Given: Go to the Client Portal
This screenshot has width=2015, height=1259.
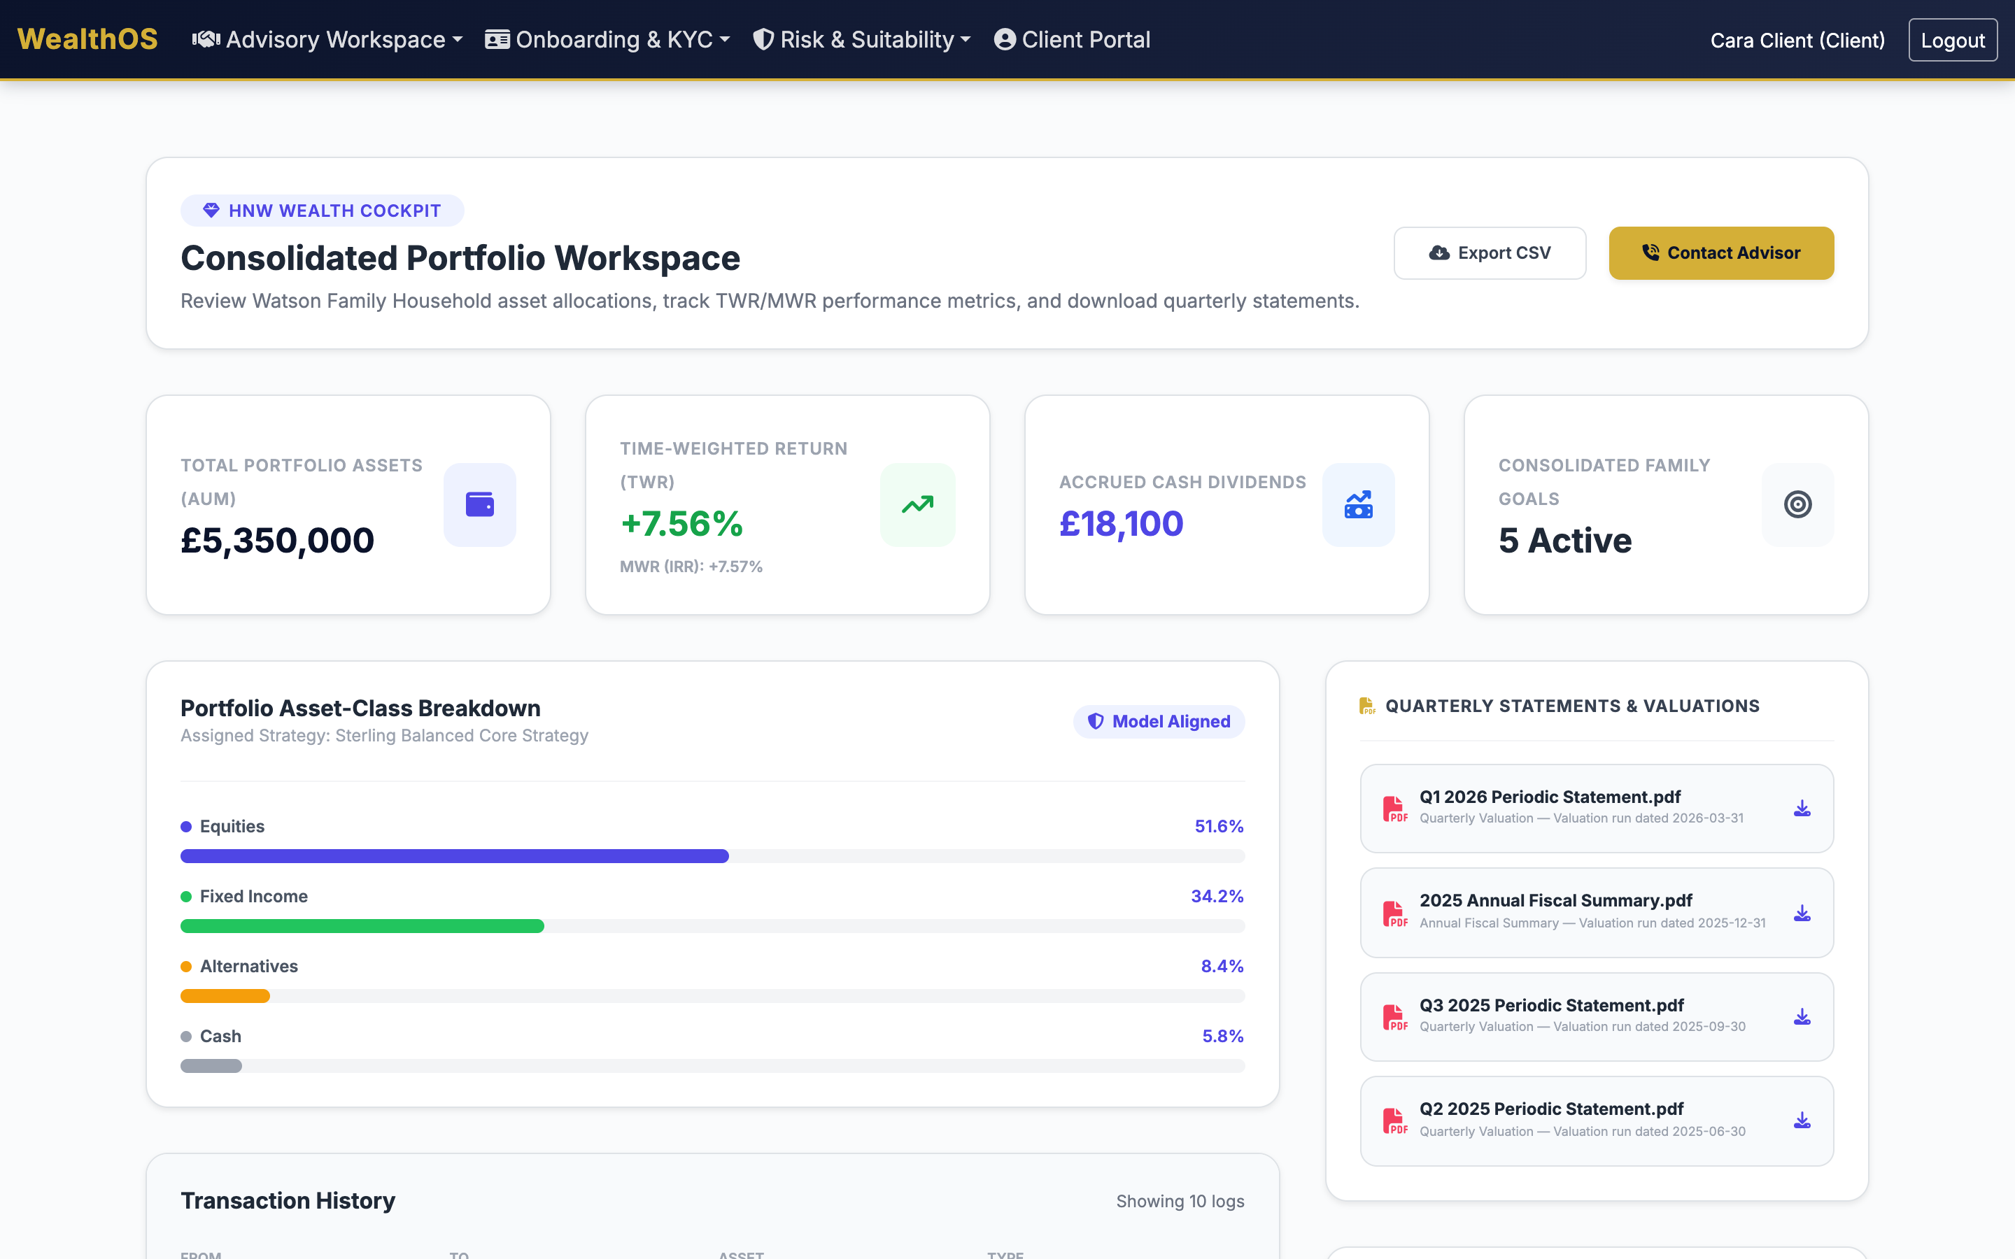Looking at the screenshot, I should [x=1073, y=39].
